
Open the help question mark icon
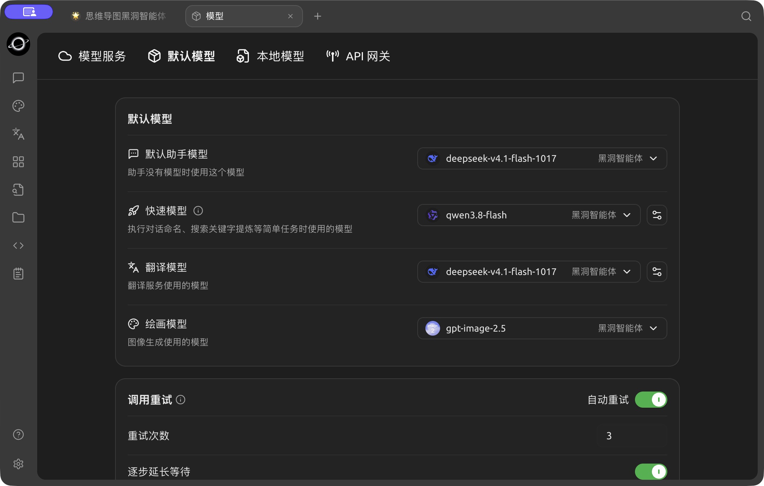click(18, 435)
